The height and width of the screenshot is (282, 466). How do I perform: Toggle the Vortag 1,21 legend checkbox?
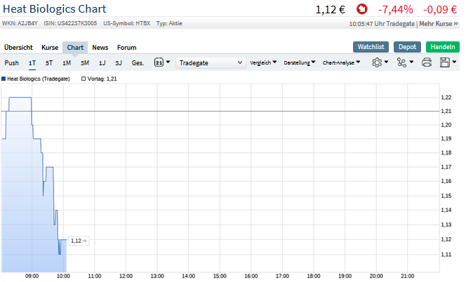84,79
